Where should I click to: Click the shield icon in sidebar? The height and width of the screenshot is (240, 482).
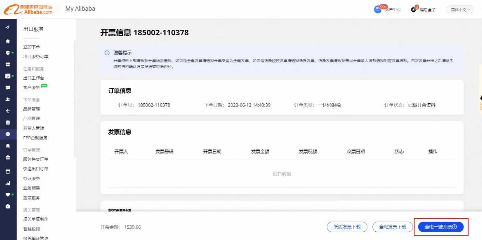[8, 53]
